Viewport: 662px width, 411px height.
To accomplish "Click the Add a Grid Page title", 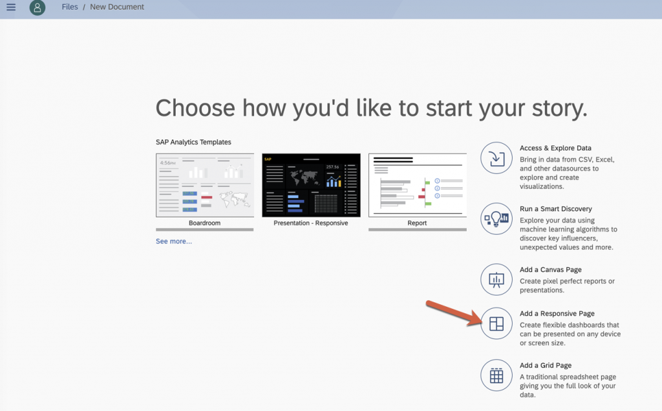I will pyautogui.click(x=546, y=365).
